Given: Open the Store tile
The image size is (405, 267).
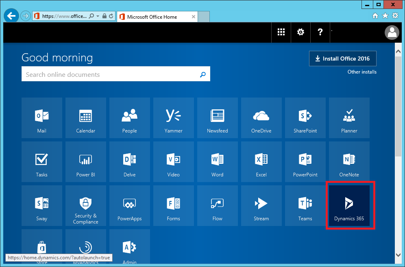Looking at the screenshot, I should coord(42,245).
